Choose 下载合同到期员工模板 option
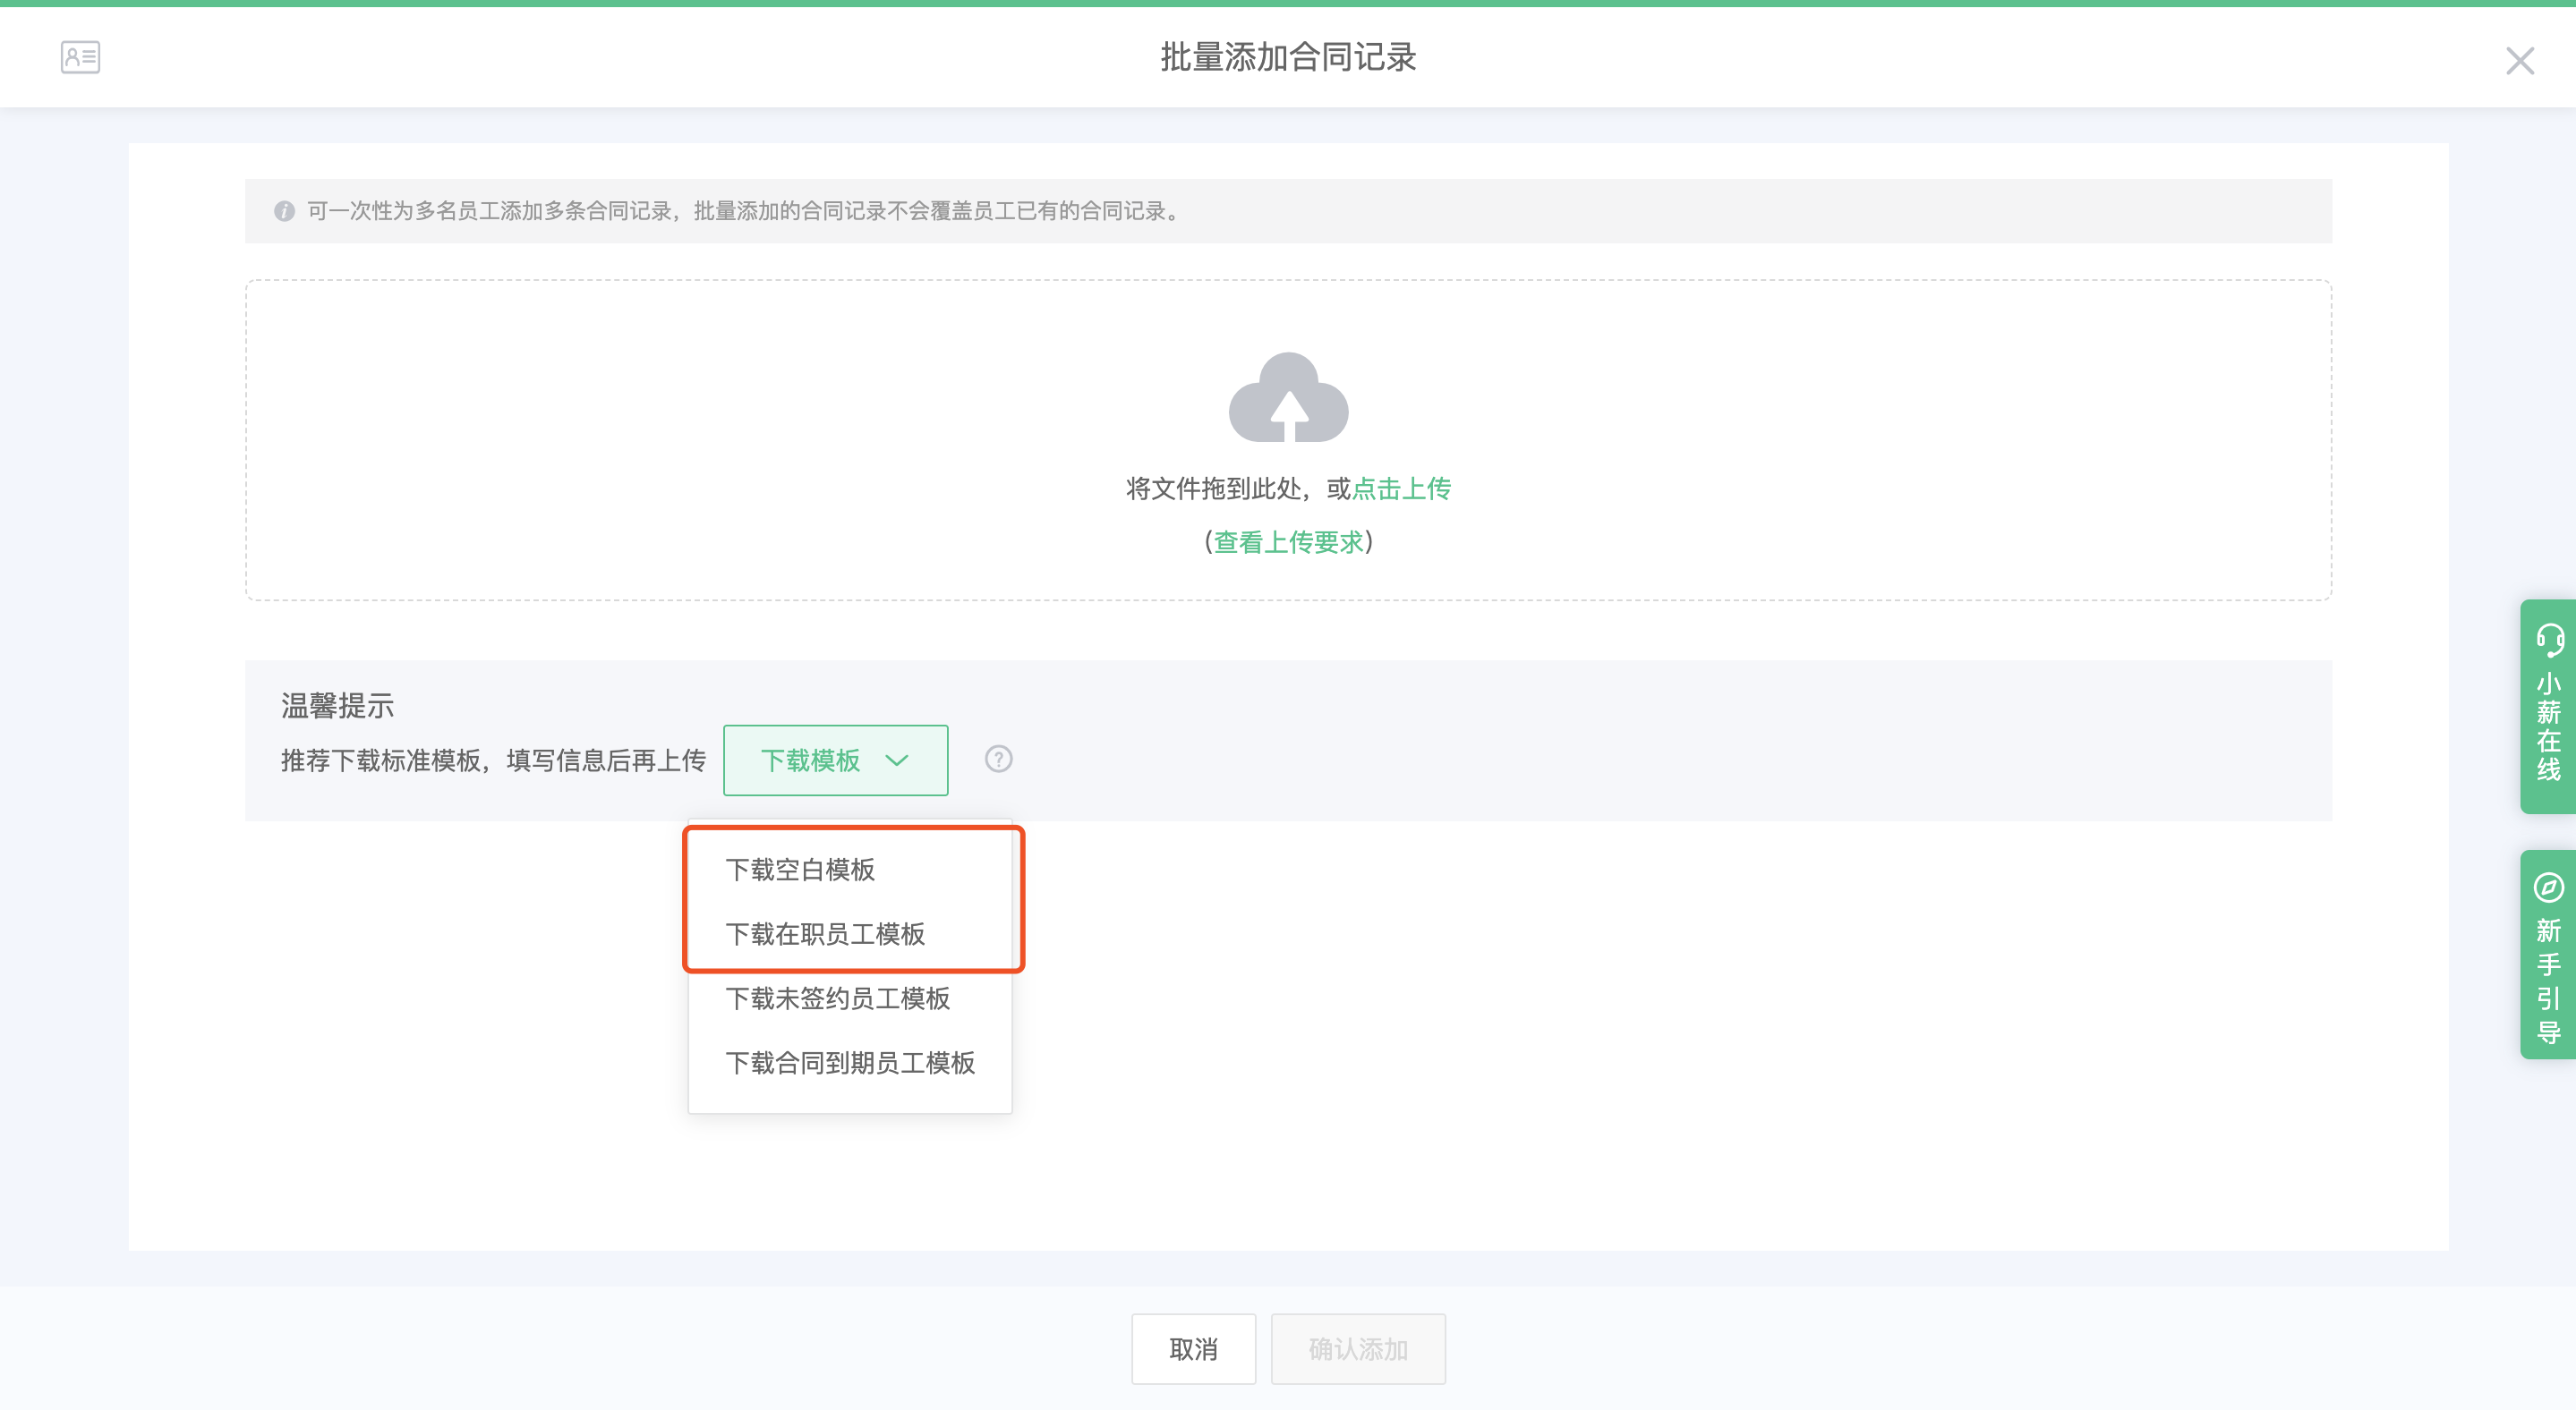This screenshot has width=2576, height=1410. coord(850,1062)
